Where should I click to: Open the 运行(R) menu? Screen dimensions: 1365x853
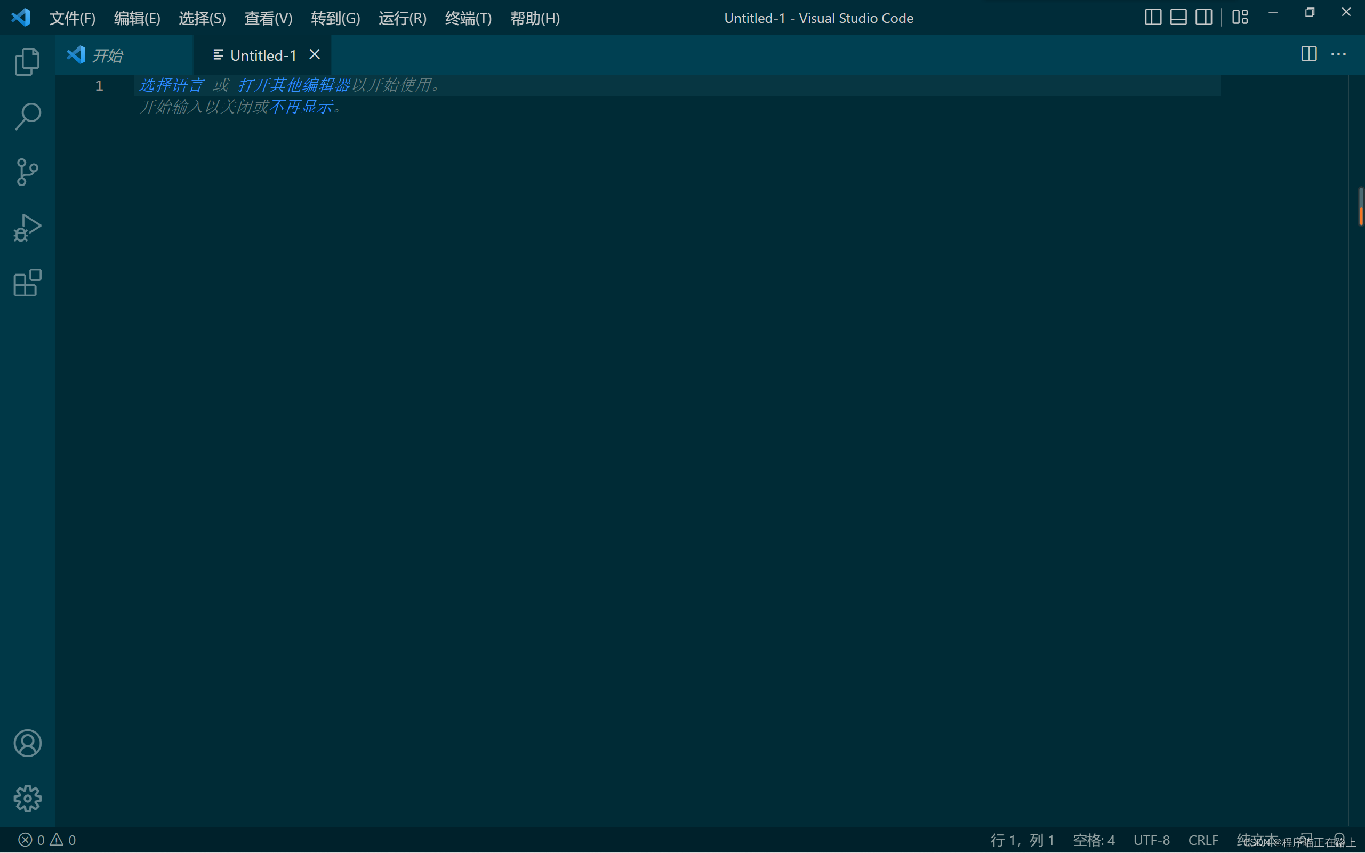(x=402, y=18)
